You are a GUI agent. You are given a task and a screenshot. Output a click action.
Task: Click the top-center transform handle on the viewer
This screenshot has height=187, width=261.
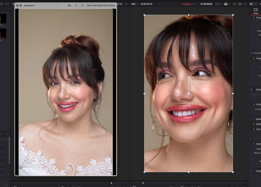pyautogui.click(x=189, y=15)
